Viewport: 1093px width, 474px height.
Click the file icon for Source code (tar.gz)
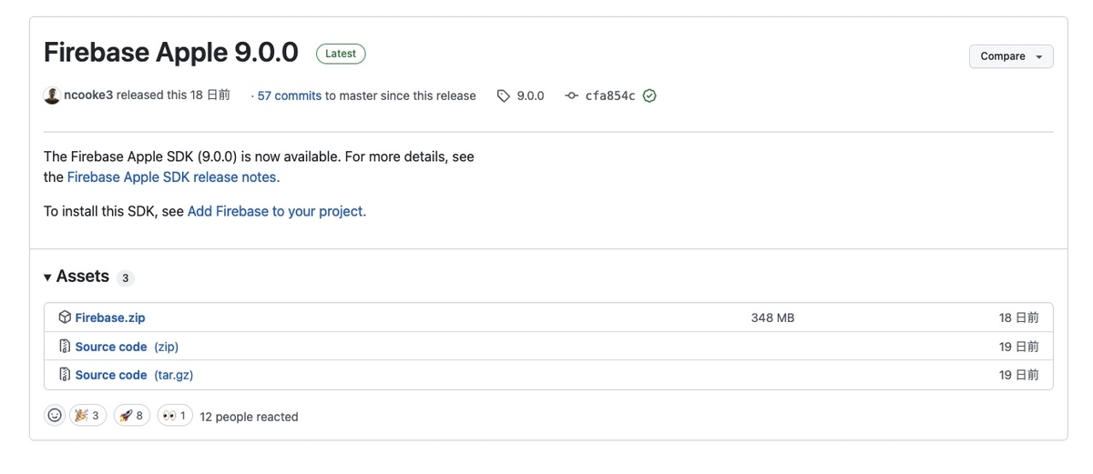click(65, 375)
